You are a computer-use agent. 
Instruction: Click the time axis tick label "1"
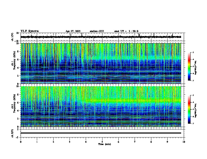point(37,142)
